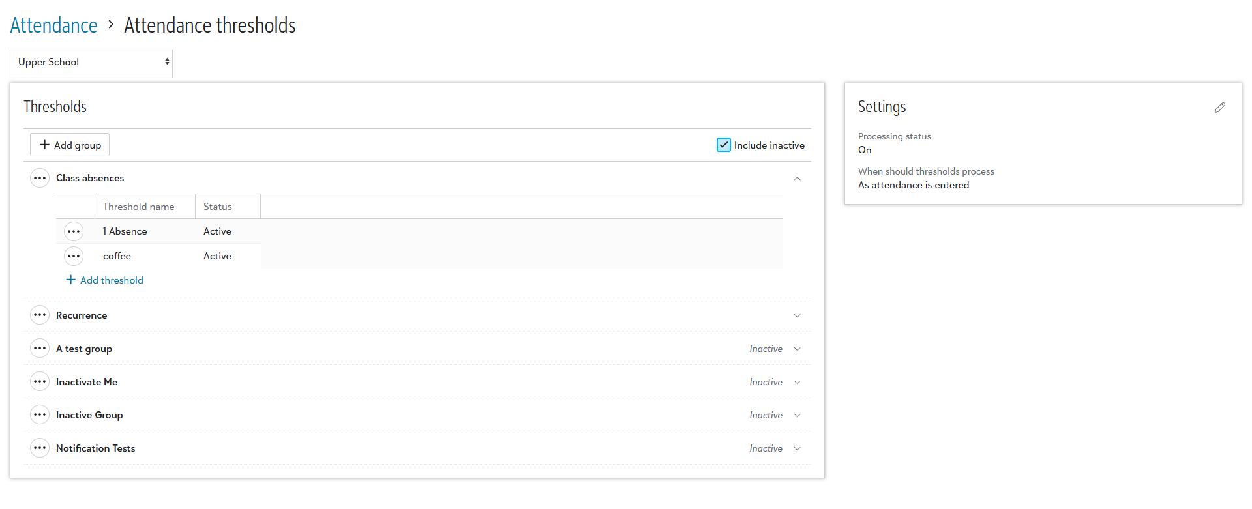The image size is (1252, 509).
Task: Open the Upper School level dropdown
Action: (x=91, y=63)
